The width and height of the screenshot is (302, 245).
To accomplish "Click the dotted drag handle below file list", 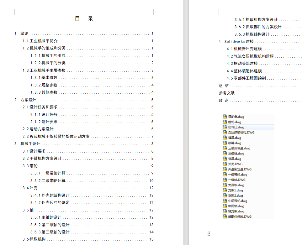I will (x=209, y=234).
